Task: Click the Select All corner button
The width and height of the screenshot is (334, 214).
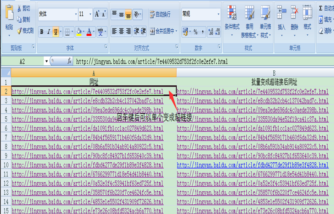Action: click(x=6, y=73)
